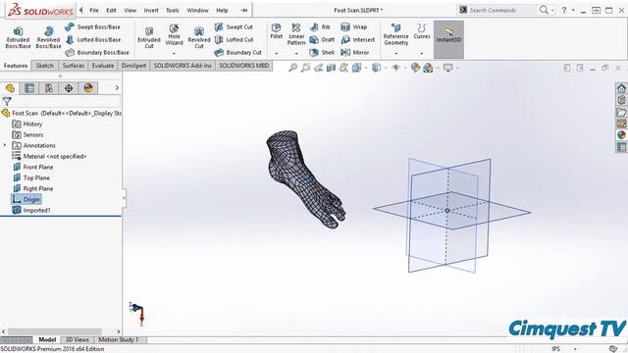
Task: Switch to SOLIDWORKS MBD tab
Action: (244, 66)
